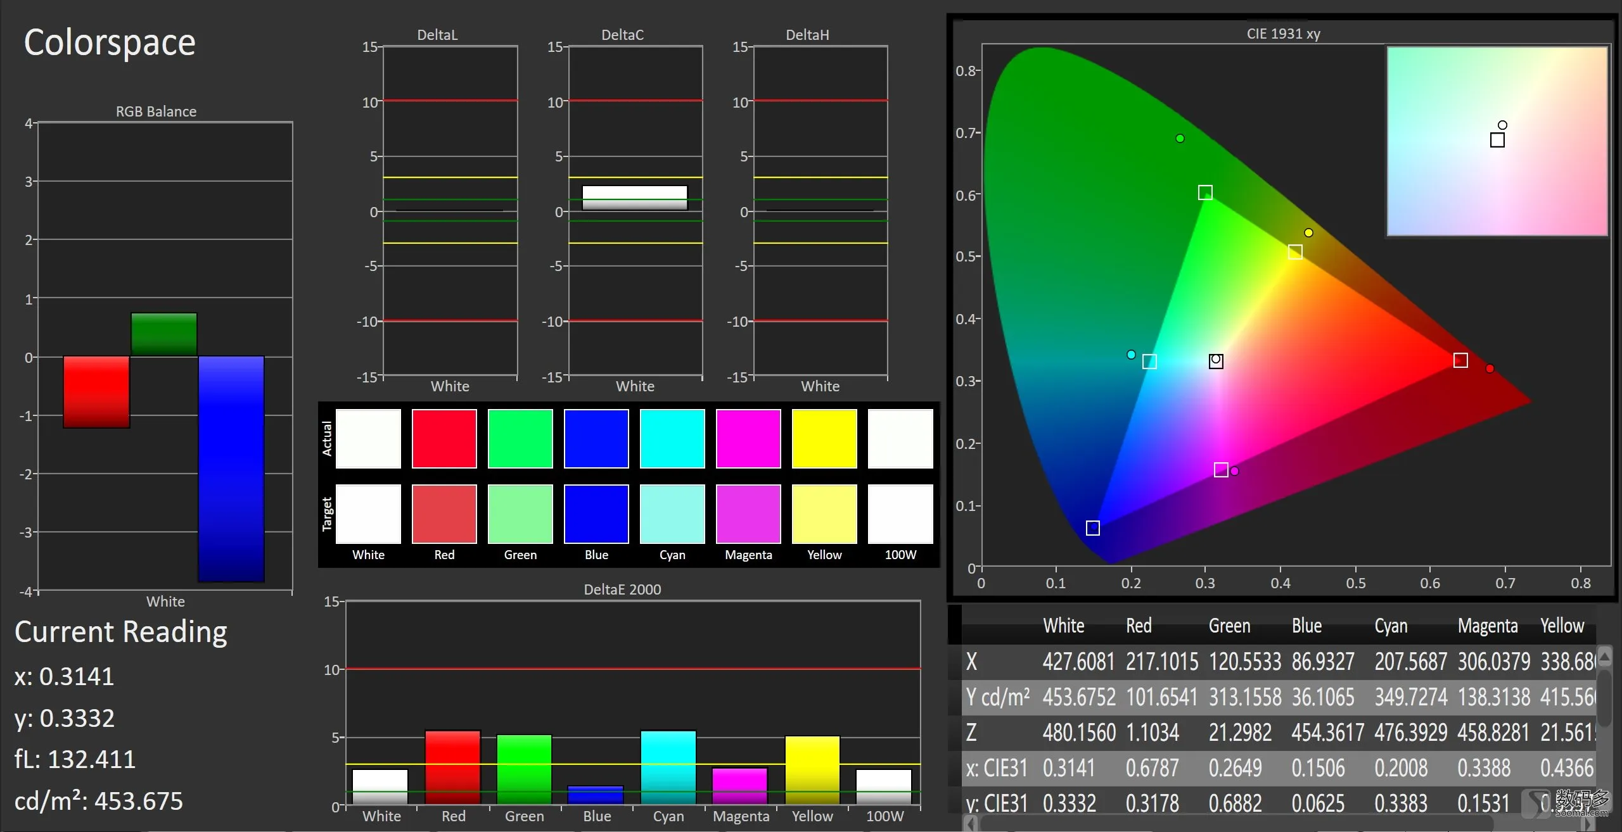The width and height of the screenshot is (1622, 832).
Task: Click the cyan measured point on CIE diagram
Action: pyautogui.click(x=1131, y=355)
